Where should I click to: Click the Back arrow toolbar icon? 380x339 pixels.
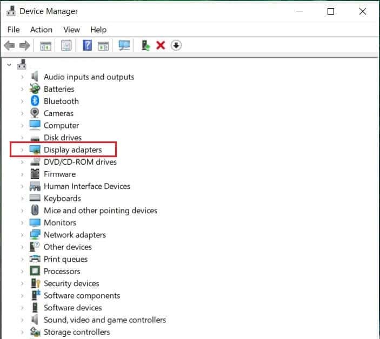(x=9, y=46)
